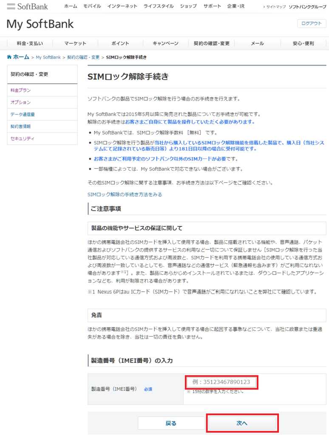Click My SoftBank in the breadcrumb
The width and height of the screenshot is (329, 435).
coord(48,57)
